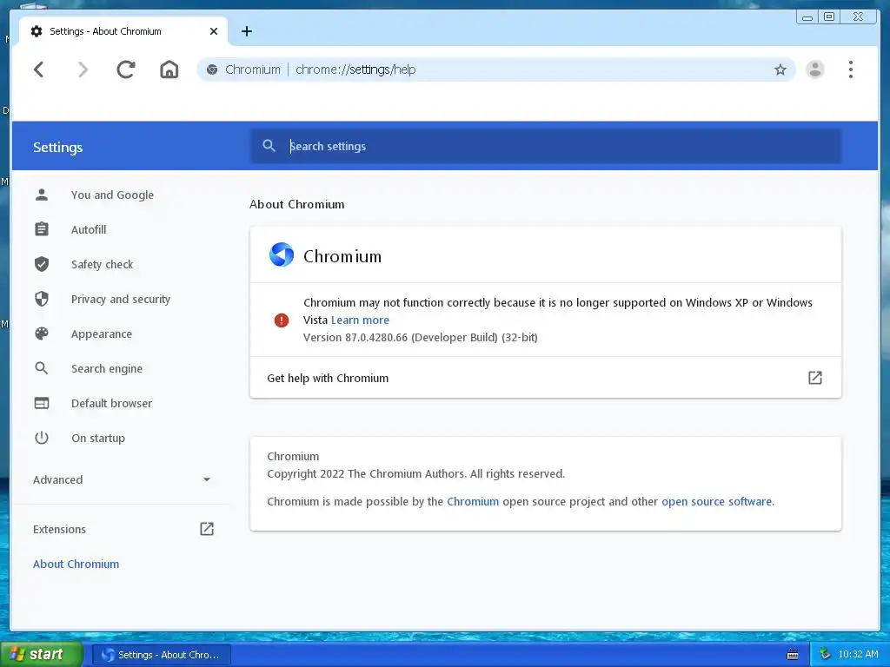
Task: Click the magnifier icon in search settings
Action: (x=269, y=146)
